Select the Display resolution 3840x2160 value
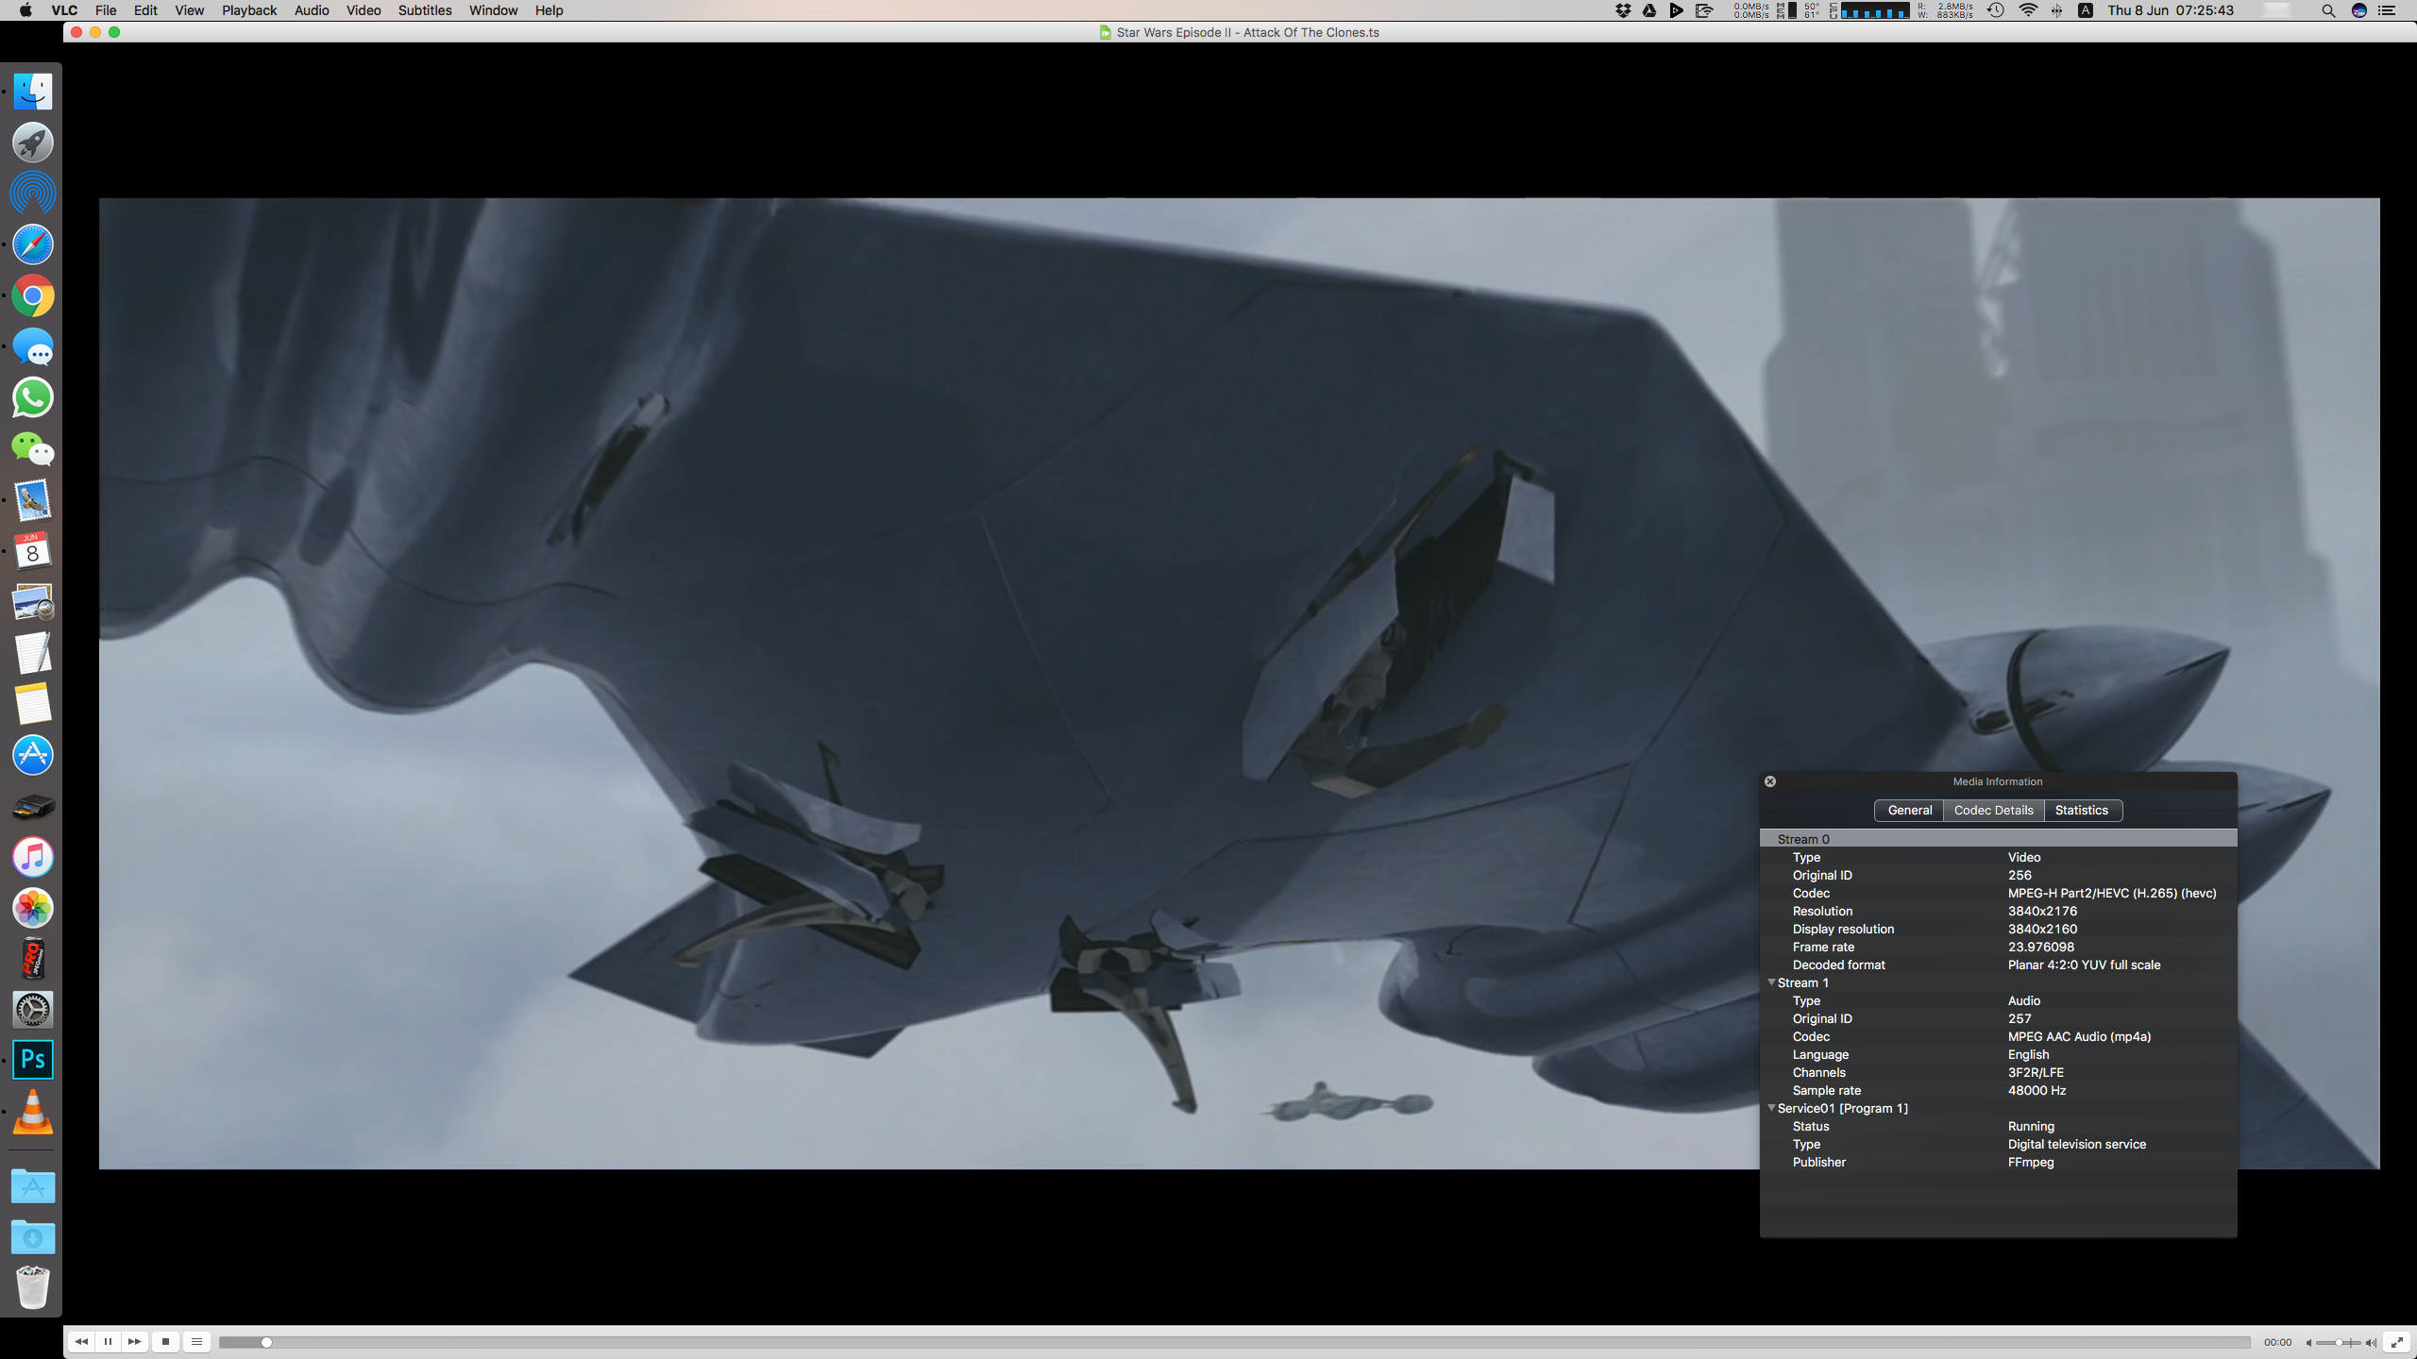Screen dimensions: 2417x1359 coord(2042,929)
